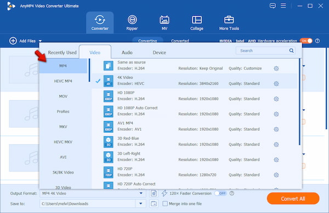Click the 3D Red-Blue profile icon

tap(108, 142)
